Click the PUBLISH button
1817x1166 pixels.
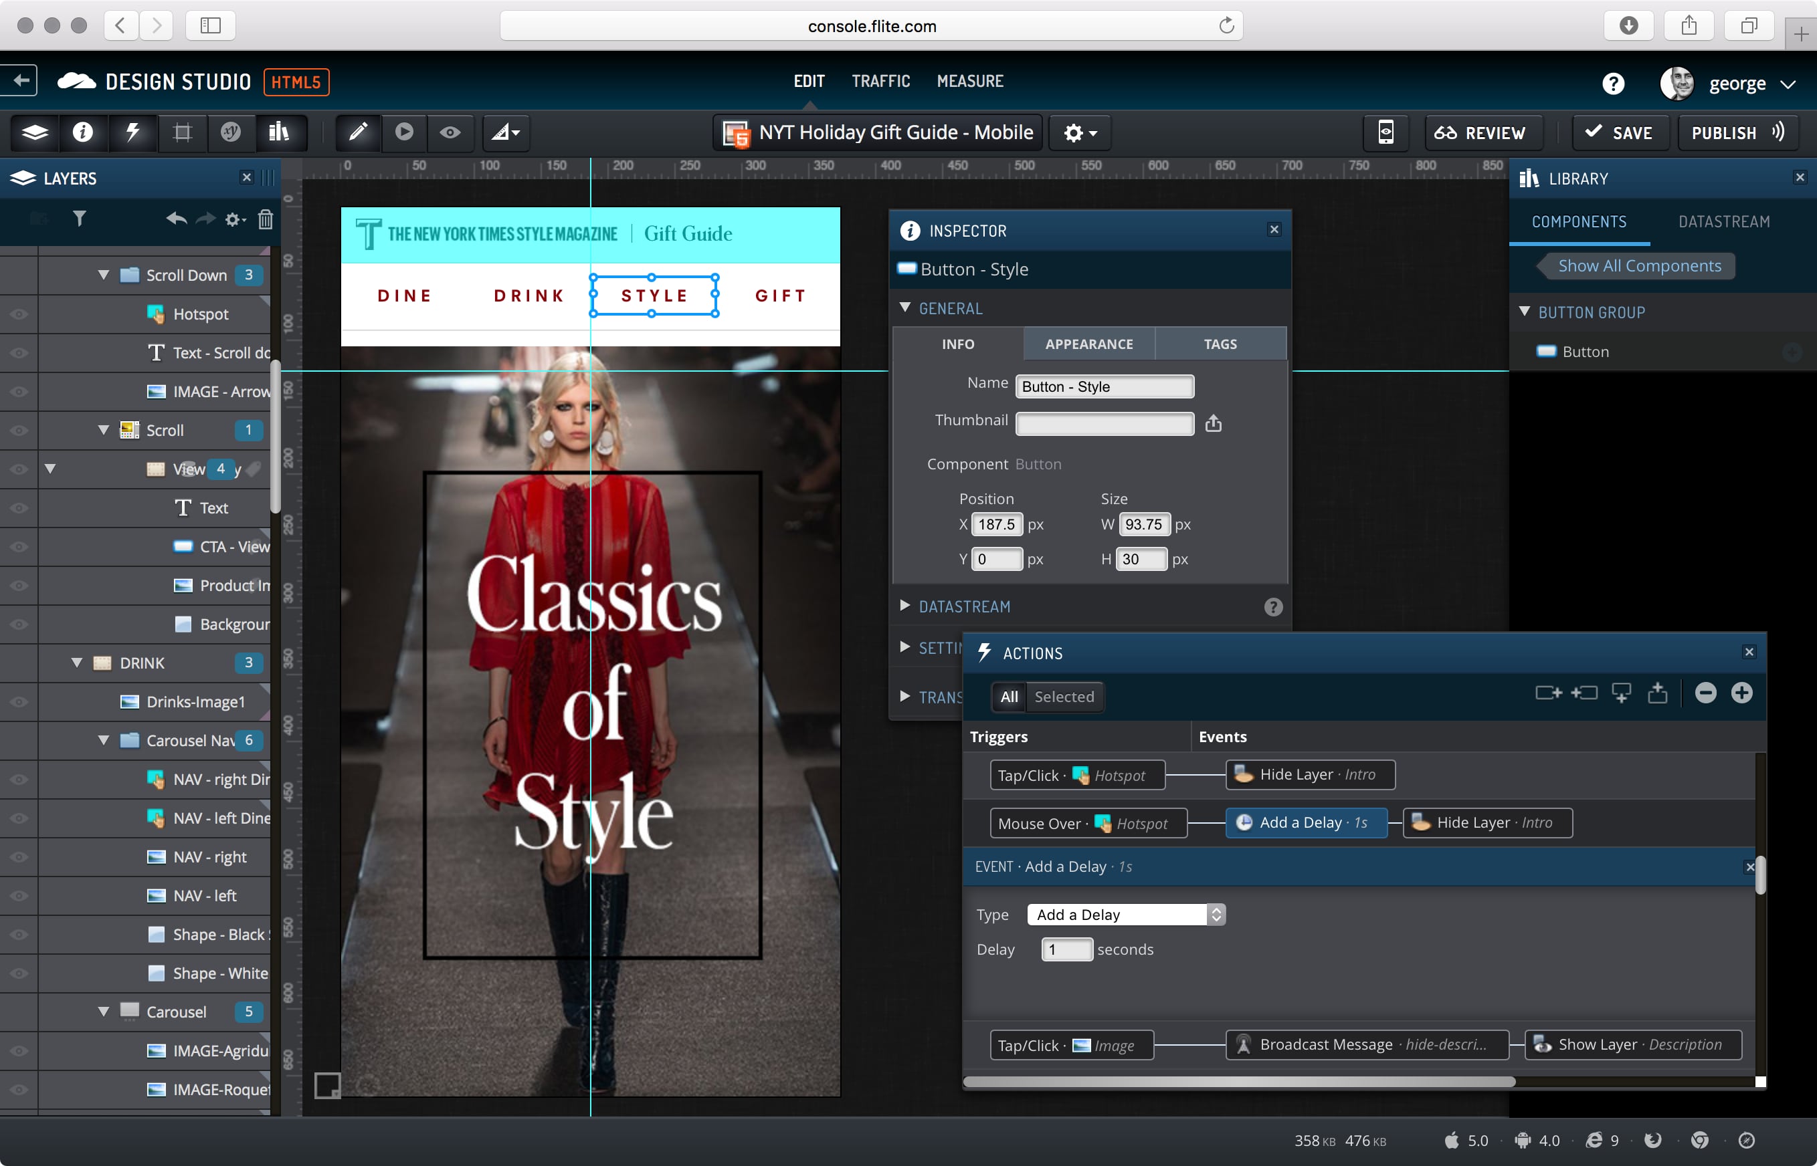point(1727,131)
